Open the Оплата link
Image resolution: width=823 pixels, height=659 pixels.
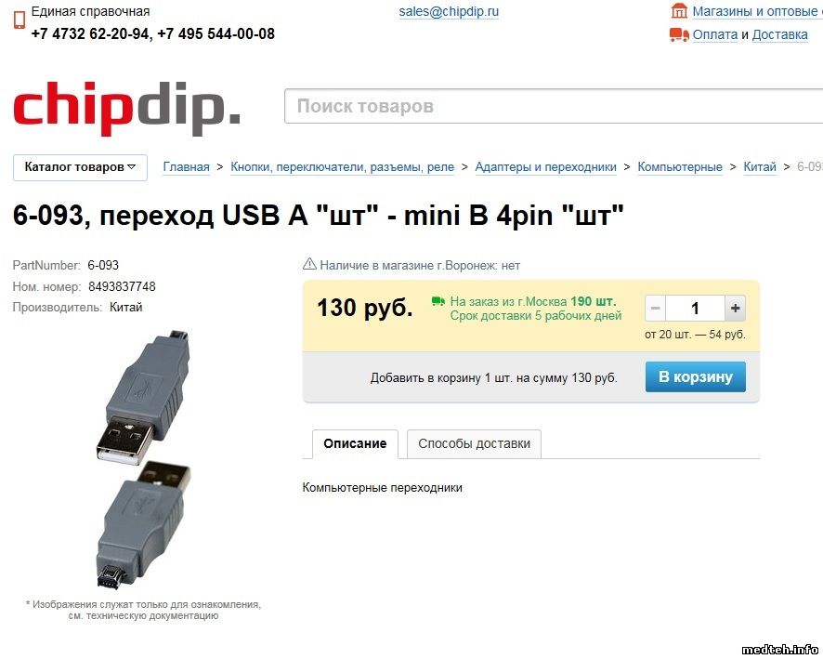[x=715, y=34]
